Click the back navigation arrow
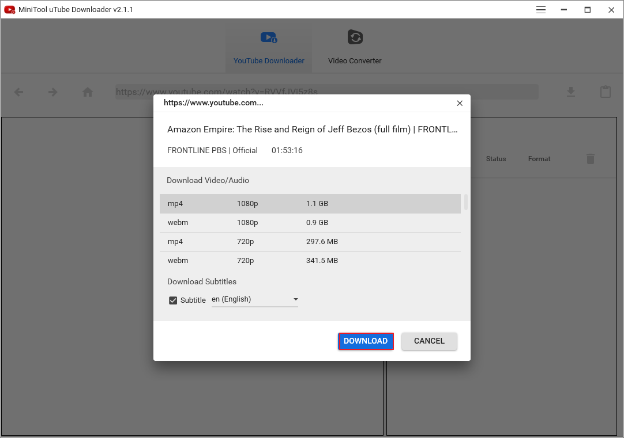This screenshot has width=624, height=438. coord(18,93)
